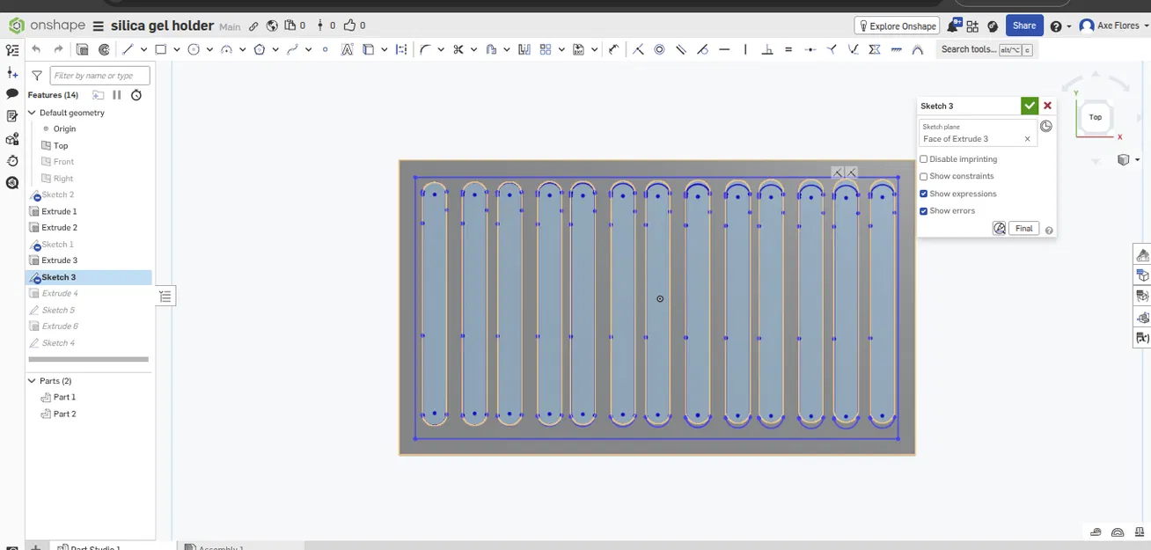Accept Sketch 3 with green checkmark
1151x550 pixels.
(1030, 106)
